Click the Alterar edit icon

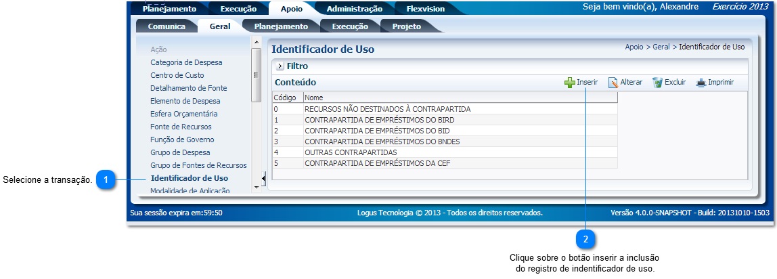[x=613, y=83]
